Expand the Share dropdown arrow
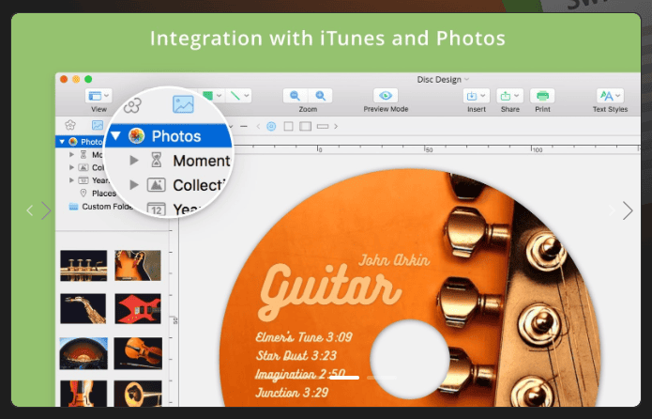Screen dimensions: 652x419 coord(516,96)
